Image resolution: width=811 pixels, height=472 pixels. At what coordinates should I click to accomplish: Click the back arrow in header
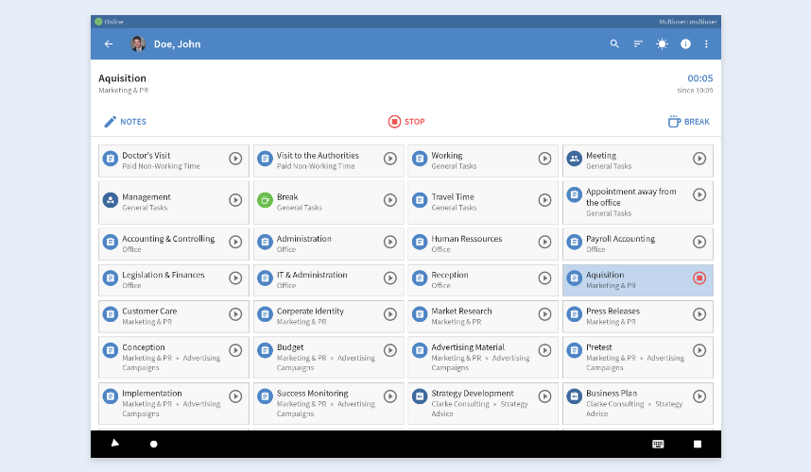tap(109, 44)
